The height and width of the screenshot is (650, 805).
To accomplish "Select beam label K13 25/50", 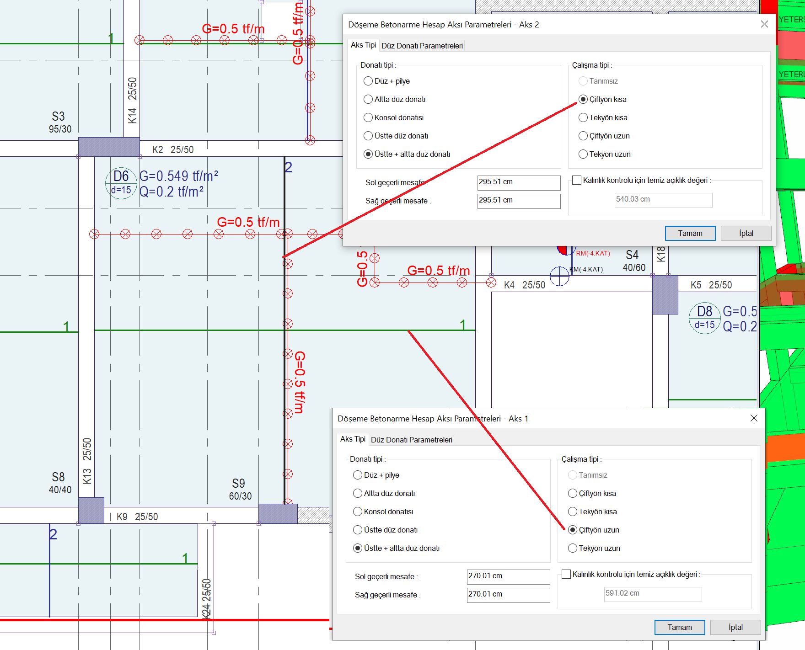I will (87, 461).
